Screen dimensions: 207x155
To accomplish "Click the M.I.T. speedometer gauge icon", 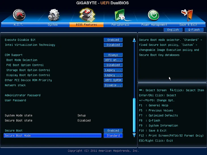I will pyautogui.click(x=19, y=15).
